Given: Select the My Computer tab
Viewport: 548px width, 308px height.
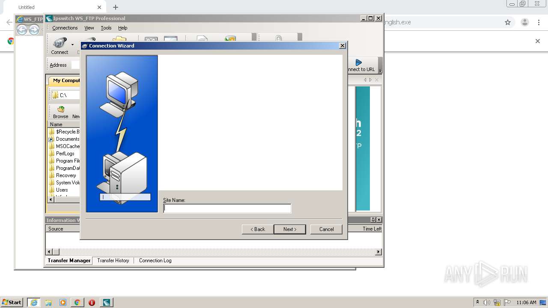Looking at the screenshot, I should (x=65, y=80).
